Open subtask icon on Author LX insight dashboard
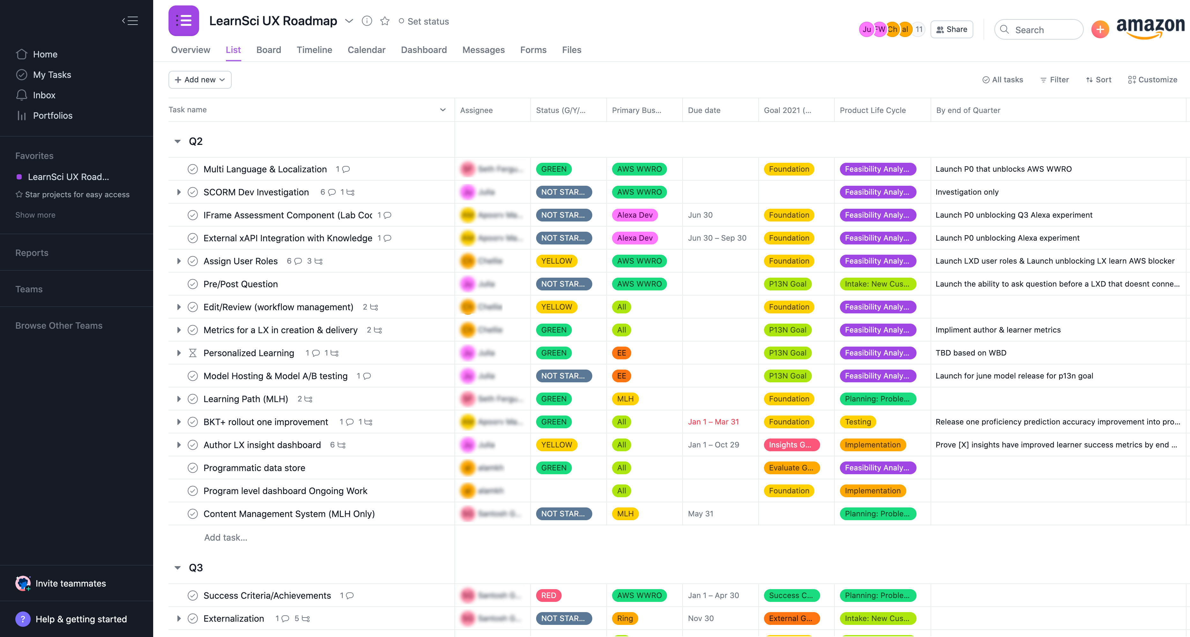Image resolution: width=1190 pixels, height=637 pixels. 341,445
